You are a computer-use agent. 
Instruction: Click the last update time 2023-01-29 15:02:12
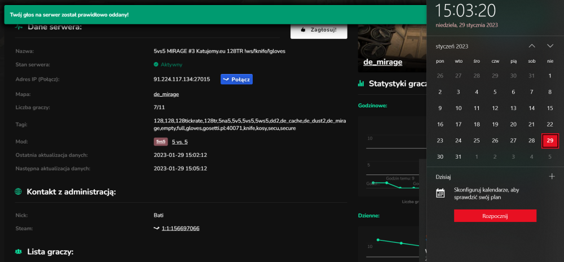click(180, 155)
